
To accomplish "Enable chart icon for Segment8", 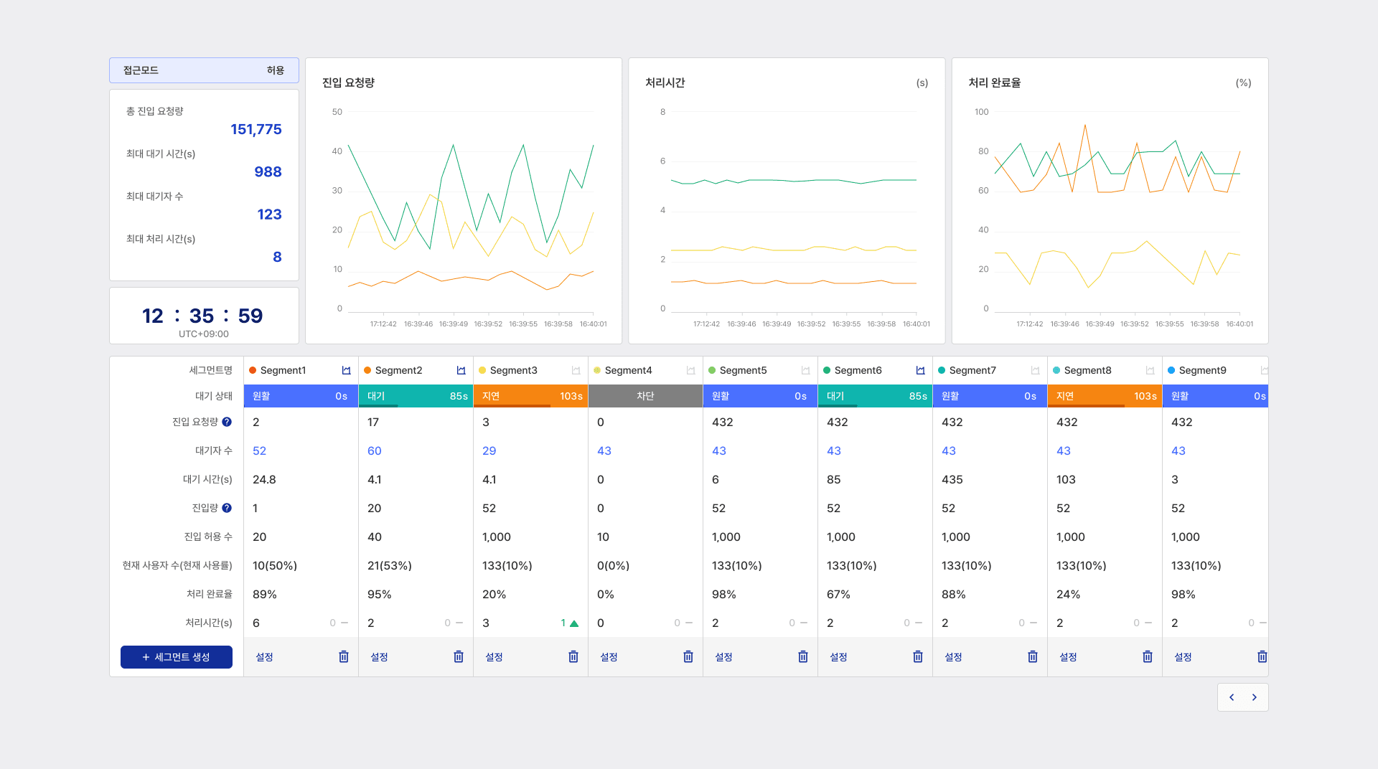I will click(1150, 371).
